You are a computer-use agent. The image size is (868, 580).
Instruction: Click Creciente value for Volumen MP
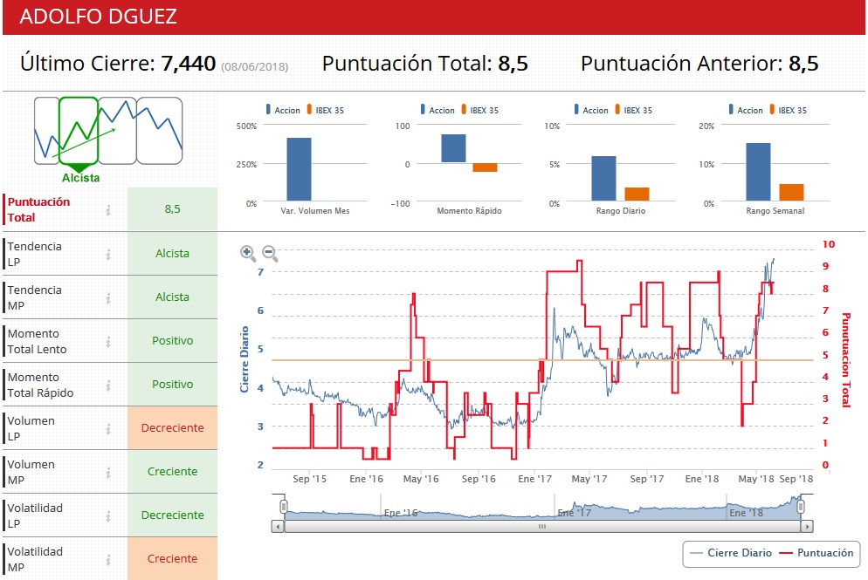pos(172,472)
